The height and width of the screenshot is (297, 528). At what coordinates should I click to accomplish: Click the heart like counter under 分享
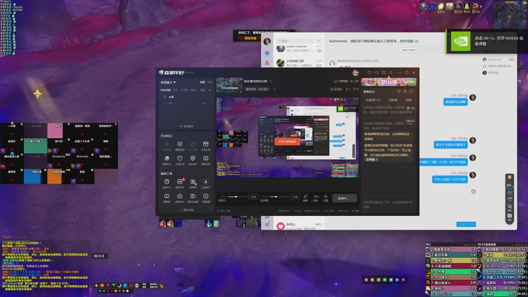[x=356, y=89]
